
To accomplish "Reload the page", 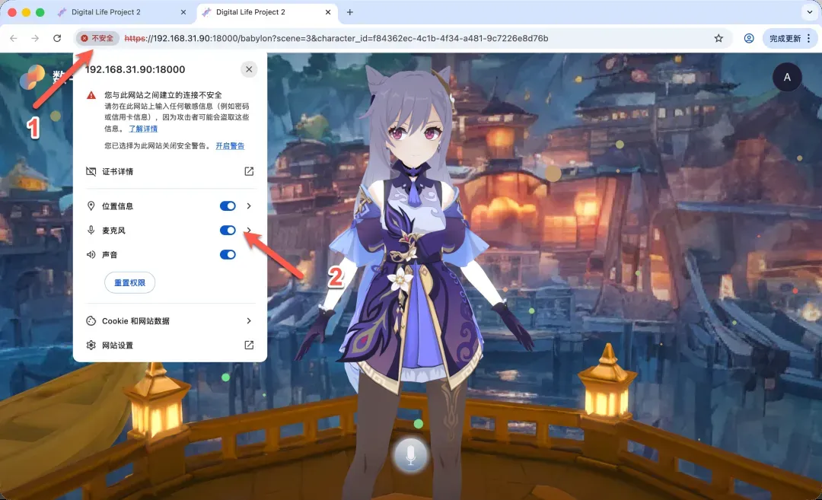I will tap(57, 38).
